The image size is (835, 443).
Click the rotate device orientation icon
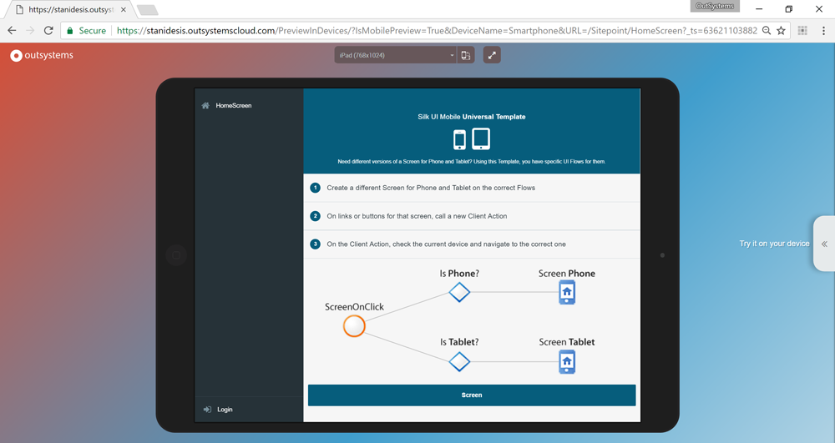point(466,55)
